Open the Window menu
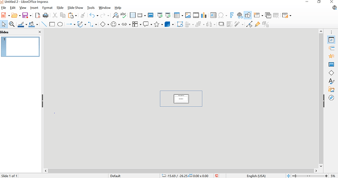 [x=104, y=8]
